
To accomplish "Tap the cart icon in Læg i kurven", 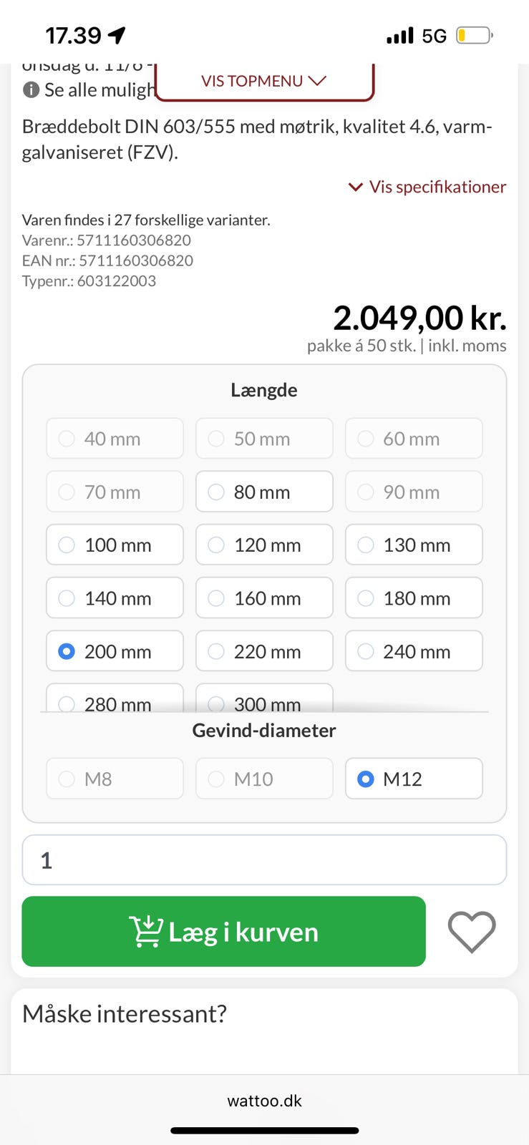I will [x=145, y=932].
